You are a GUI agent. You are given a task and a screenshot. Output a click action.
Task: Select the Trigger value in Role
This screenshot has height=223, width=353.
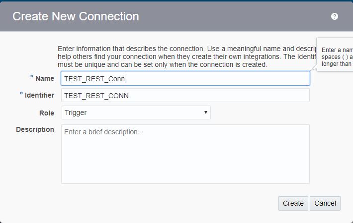pos(76,112)
